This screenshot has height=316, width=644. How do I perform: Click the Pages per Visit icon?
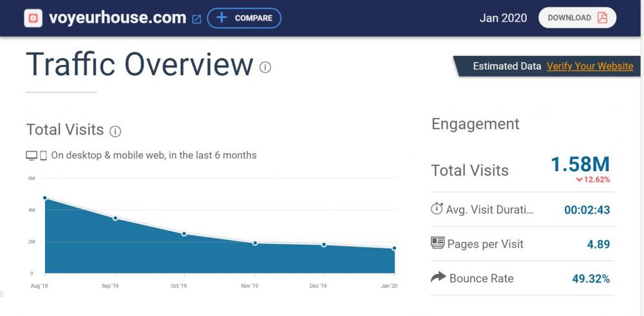pos(437,244)
